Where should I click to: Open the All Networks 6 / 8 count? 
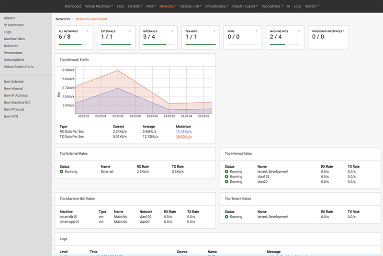[65, 37]
